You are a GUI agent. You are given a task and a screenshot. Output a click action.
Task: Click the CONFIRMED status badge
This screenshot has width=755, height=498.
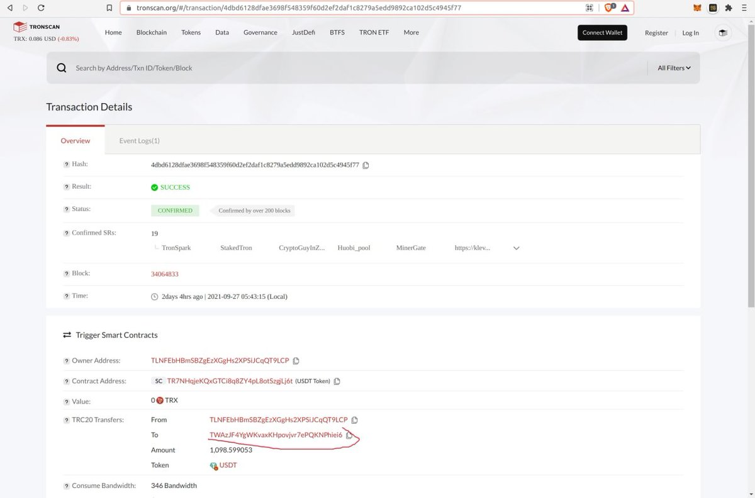click(x=175, y=211)
